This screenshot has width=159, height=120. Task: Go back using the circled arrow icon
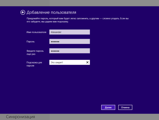point(23,12)
